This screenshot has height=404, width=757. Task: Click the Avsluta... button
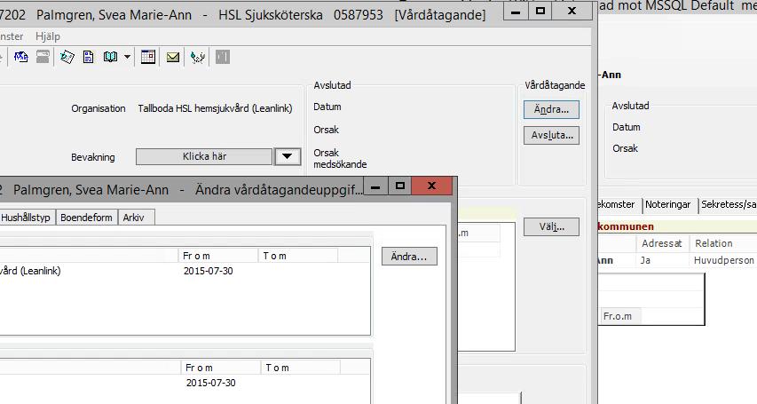pyautogui.click(x=551, y=135)
